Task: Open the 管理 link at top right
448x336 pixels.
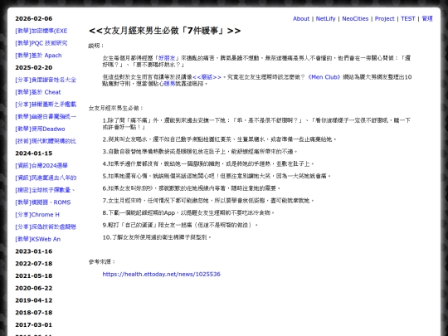Action: click(x=427, y=18)
